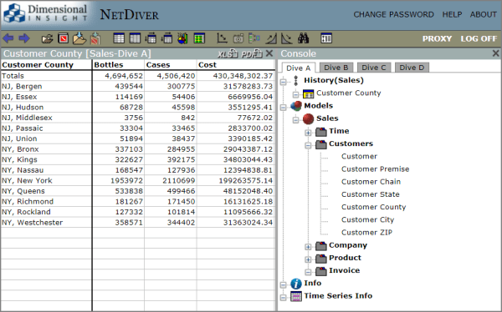Screen dimensions: 502x312
Task: Click the blue Info circle icon
Action: coord(296,284)
